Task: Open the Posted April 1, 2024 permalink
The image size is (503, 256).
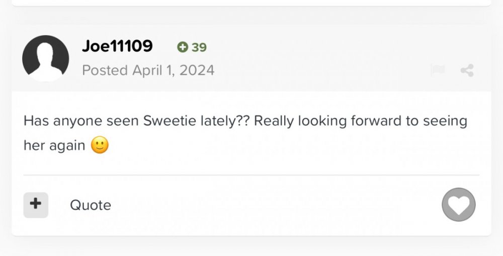Action: coord(148,70)
